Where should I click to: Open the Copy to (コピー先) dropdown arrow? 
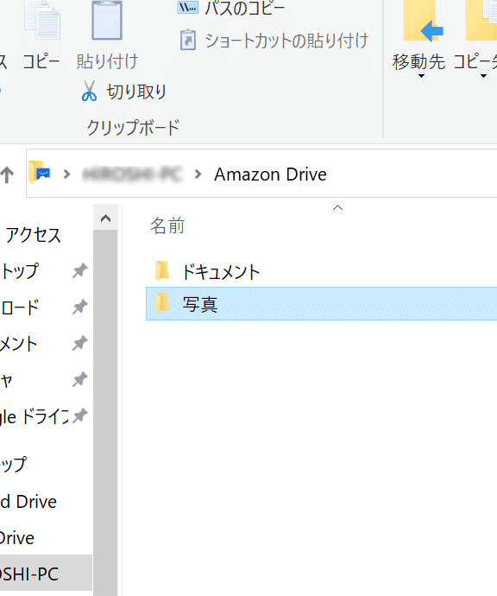click(483, 76)
